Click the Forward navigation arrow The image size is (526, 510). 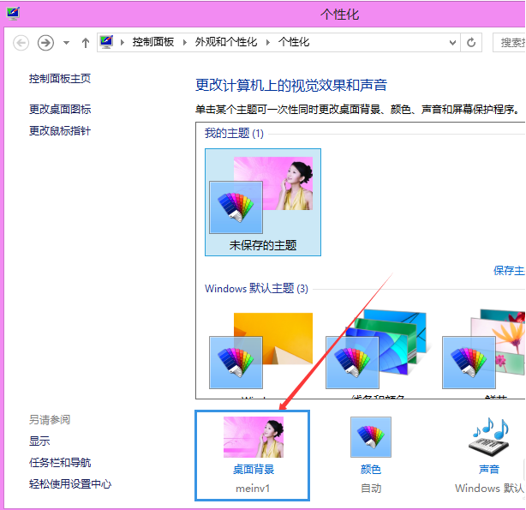click(x=46, y=43)
